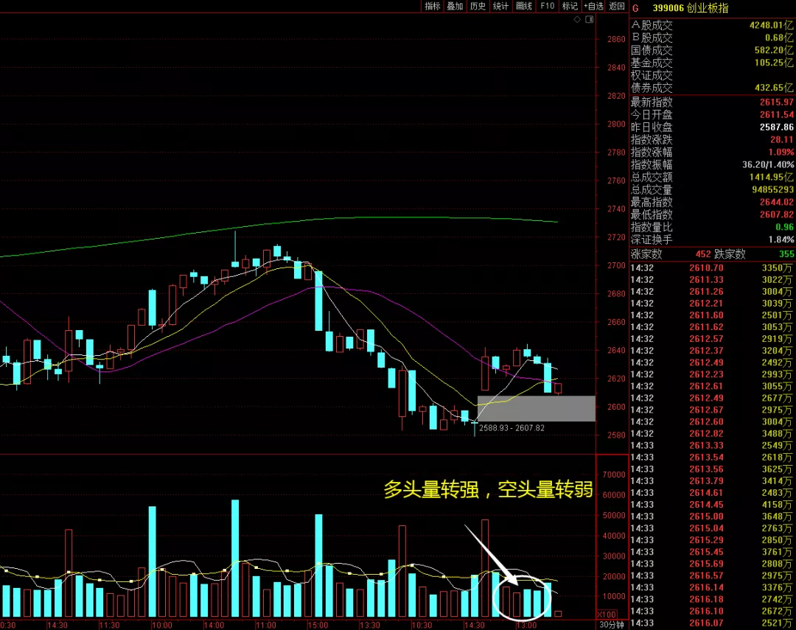
Task: Click the tick row priced 2610.70
Action: (712, 268)
